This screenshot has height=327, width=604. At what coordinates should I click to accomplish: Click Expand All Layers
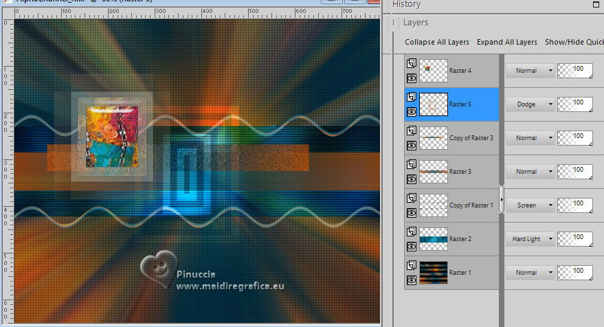tap(507, 42)
